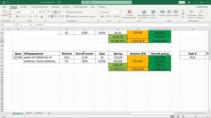Image resolution: width=211 pixels, height=118 pixels.
Task: Open Cell Styles (Стили ячеек)
Action: (x=153, y=14)
